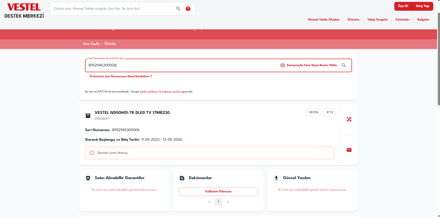This screenshot has height=217, width=440.
Task: Click the Vestel Destek Merkezi logo
Action: pyautogui.click(x=24, y=11)
